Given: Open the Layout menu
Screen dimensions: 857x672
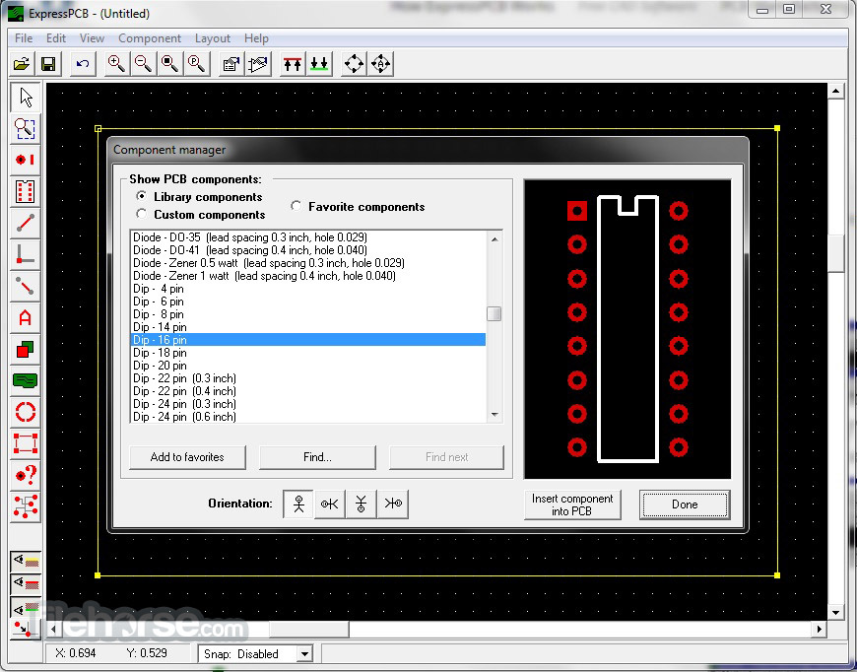Looking at the screenshot, I should (213, 38).
